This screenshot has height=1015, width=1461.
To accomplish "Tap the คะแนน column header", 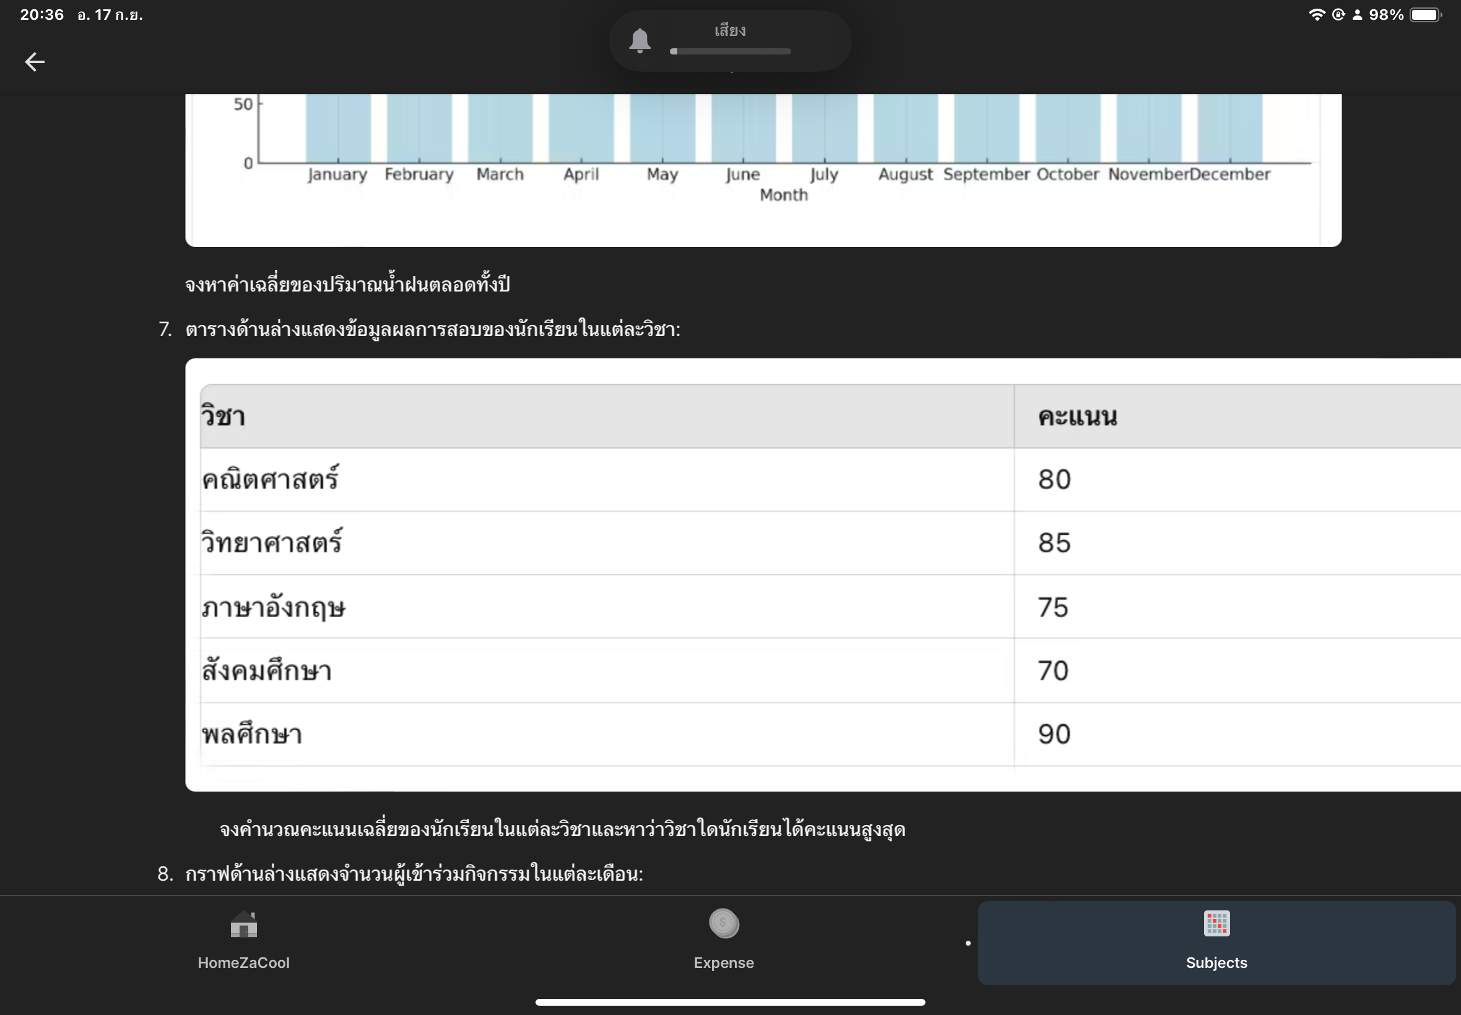I will [x=1077, y=417].
